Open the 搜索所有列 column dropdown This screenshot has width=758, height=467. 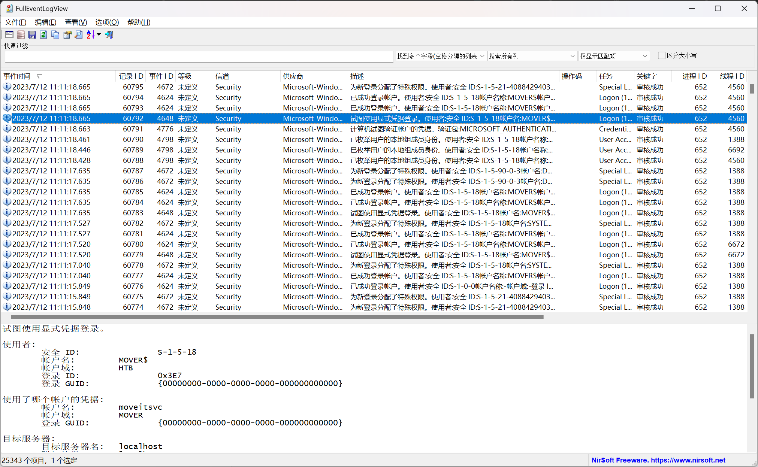tap(532, 56)
